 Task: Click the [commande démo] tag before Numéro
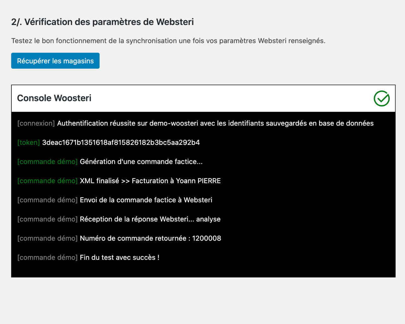[47, 238]
